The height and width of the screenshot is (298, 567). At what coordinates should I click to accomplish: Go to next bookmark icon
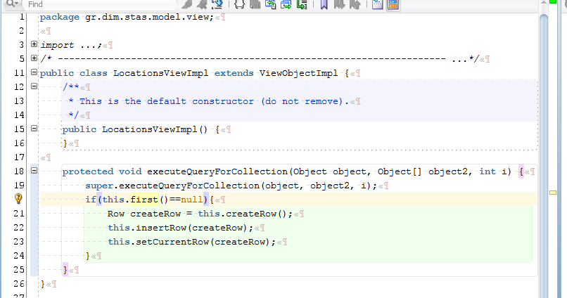coord(339,4)
